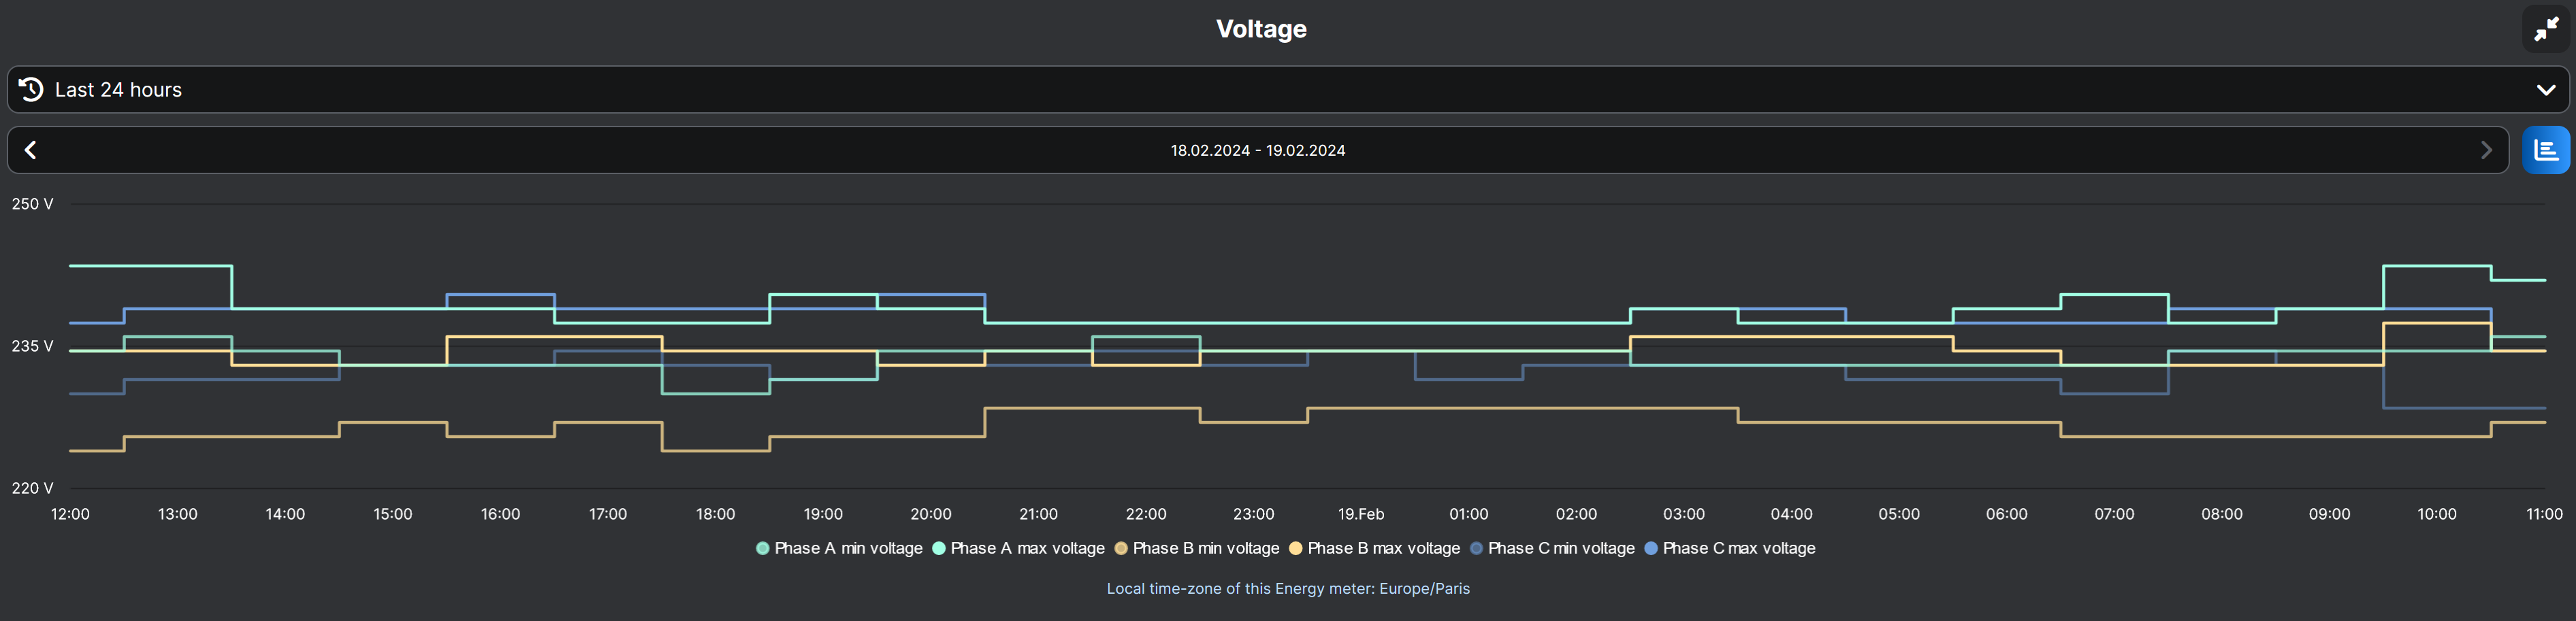Click the Europe/Paris time-zone note
Screen dimensions: 2576x621
pyautogui.click(x=1288, y=589)
